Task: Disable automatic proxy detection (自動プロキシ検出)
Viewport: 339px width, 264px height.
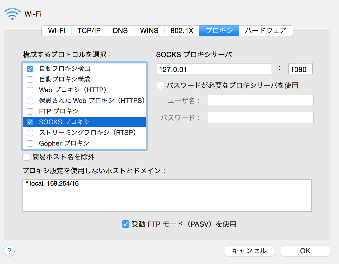Action: pos(30,69)
